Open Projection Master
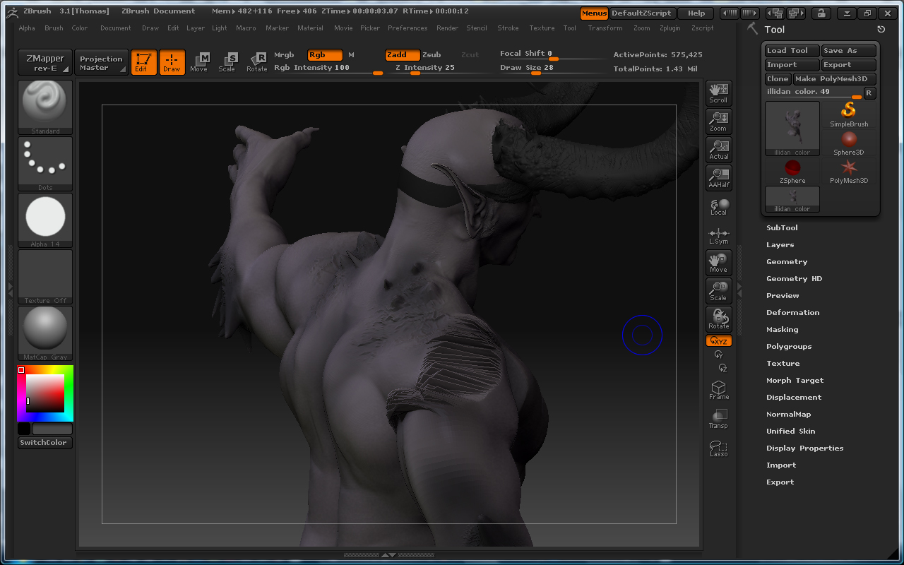Image resolution: width=904 pixels, height=565 pixels. click(x=101, y=62)
